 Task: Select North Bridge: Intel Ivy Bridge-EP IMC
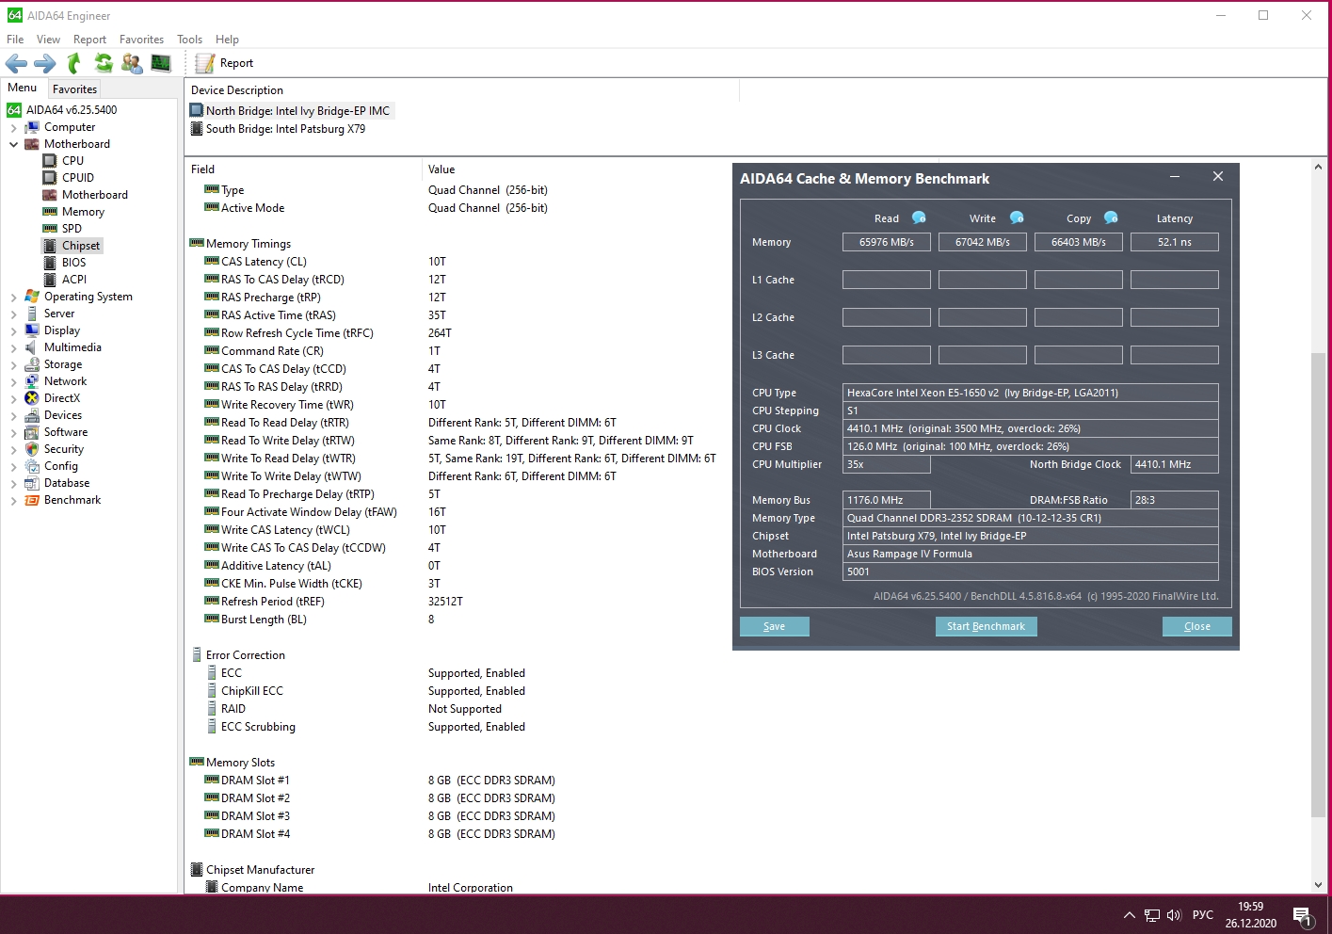[297, 111]
